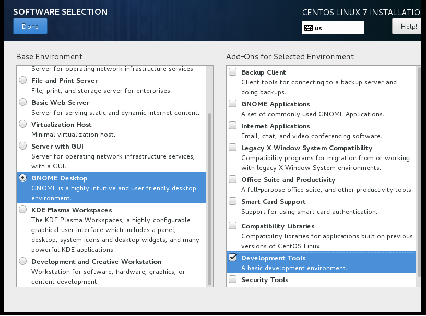This screenshot has height=316, width=426.
Task: Click the Base Environment list scrollbar
Action: 209,199
